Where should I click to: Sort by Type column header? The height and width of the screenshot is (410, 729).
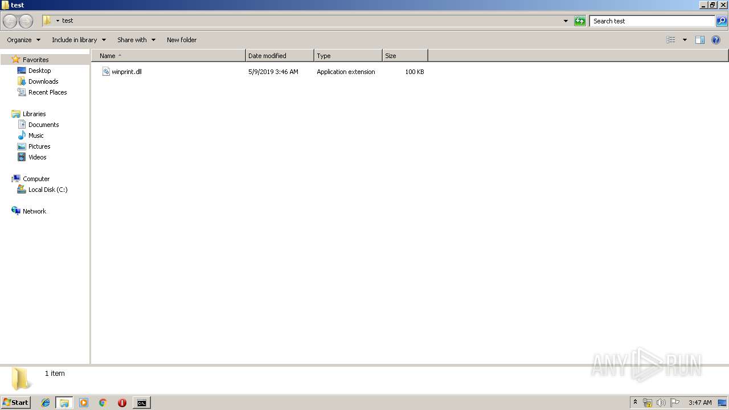click(348, 56)
